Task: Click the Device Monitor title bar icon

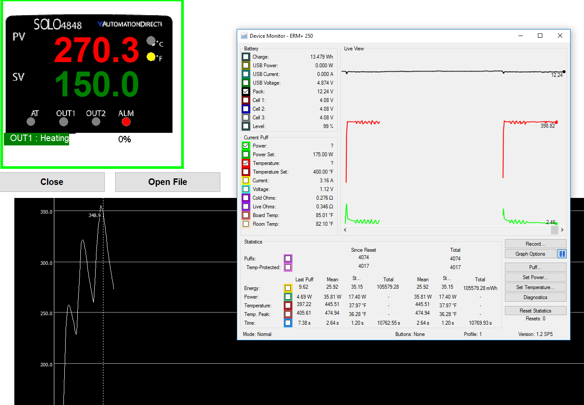Action: (x=244, y=36)
